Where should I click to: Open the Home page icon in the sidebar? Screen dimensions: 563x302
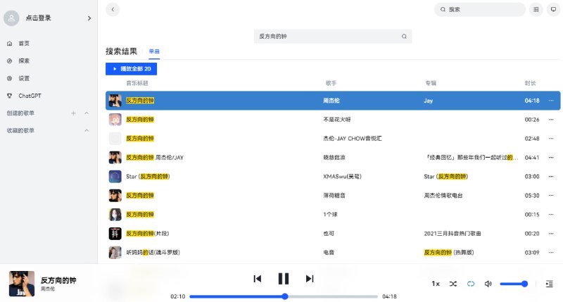[x=10, y=44]
